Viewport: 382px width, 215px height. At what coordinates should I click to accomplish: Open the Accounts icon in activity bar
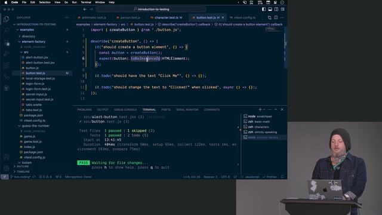coord(7,156)
